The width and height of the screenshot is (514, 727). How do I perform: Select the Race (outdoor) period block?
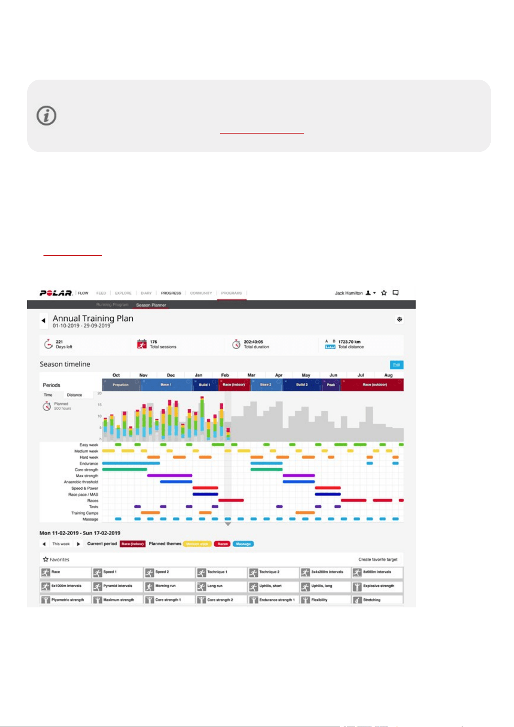pyautogui.click(x=372, y=384)
